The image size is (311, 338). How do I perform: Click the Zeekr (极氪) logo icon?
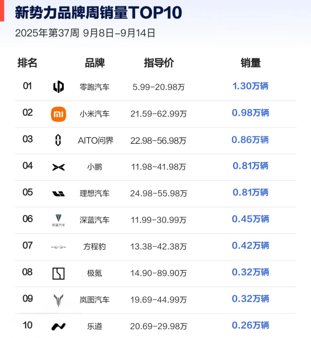click(58, 273)
